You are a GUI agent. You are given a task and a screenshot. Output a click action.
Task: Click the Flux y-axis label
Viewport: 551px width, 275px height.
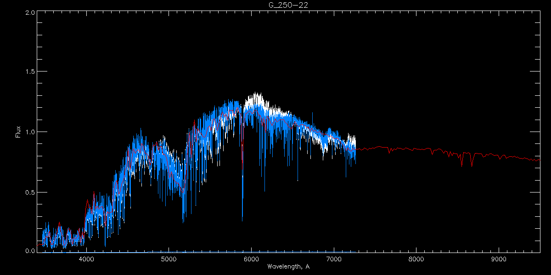pos(18,132)
